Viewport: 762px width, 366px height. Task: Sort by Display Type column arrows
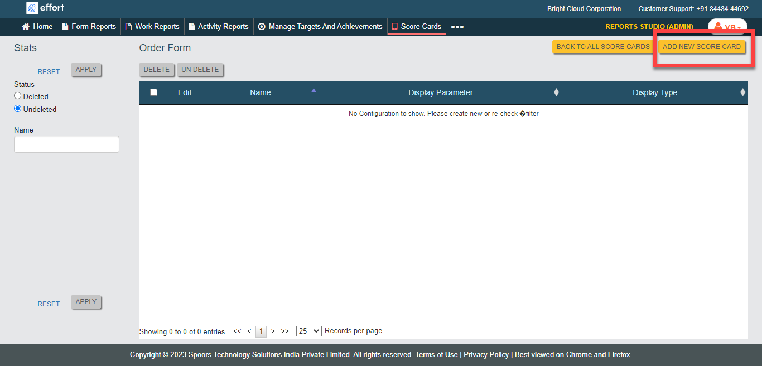[x=742, y=92]
